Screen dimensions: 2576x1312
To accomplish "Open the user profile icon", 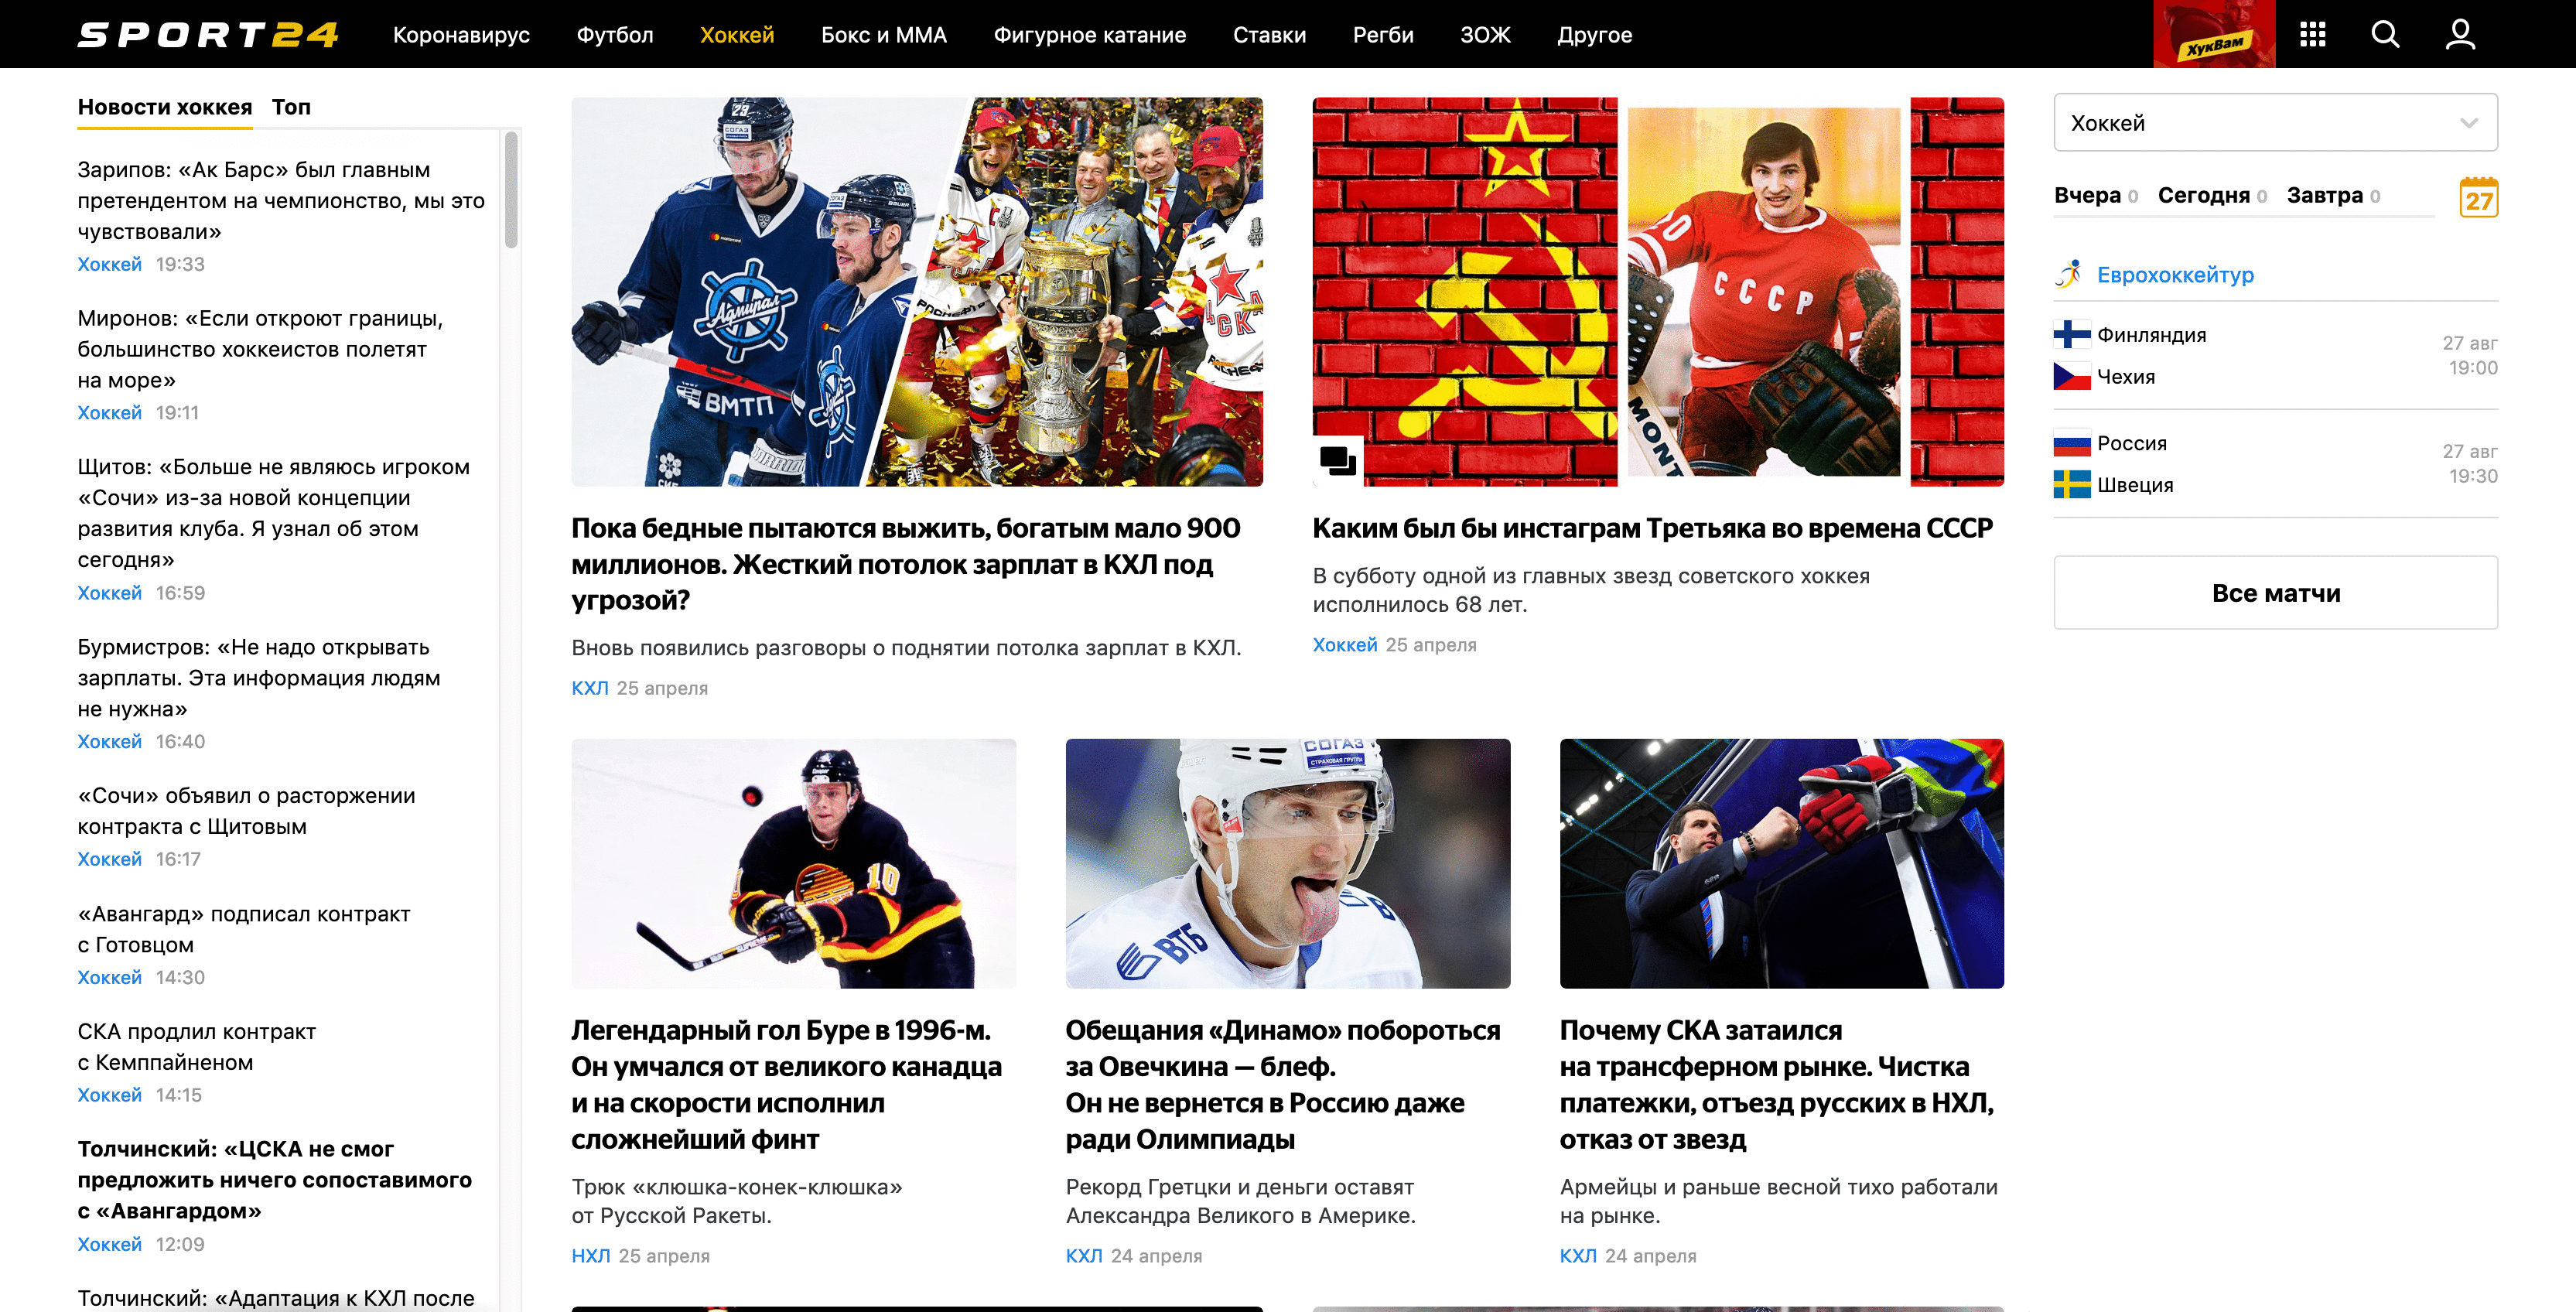I will point(2460,35).
